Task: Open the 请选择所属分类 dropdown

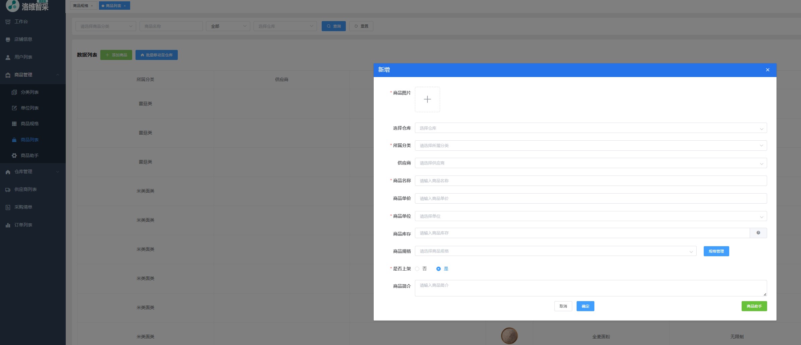Action: tap(591, 145)
